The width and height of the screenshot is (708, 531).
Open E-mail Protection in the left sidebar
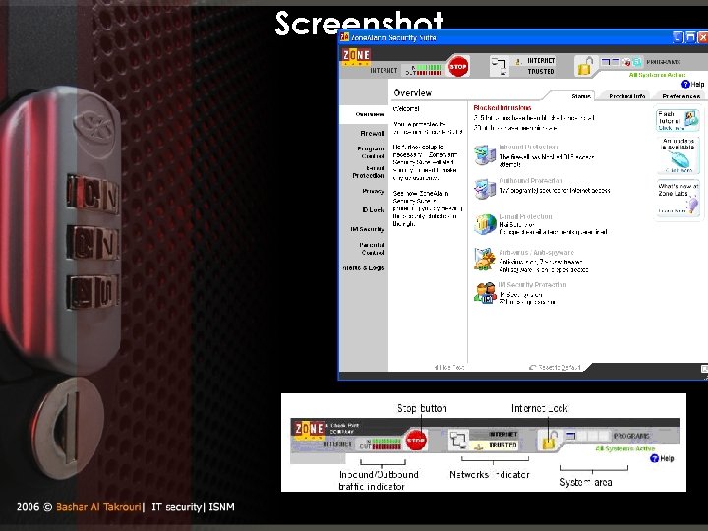pyautogui.click(x=368, y=172)
